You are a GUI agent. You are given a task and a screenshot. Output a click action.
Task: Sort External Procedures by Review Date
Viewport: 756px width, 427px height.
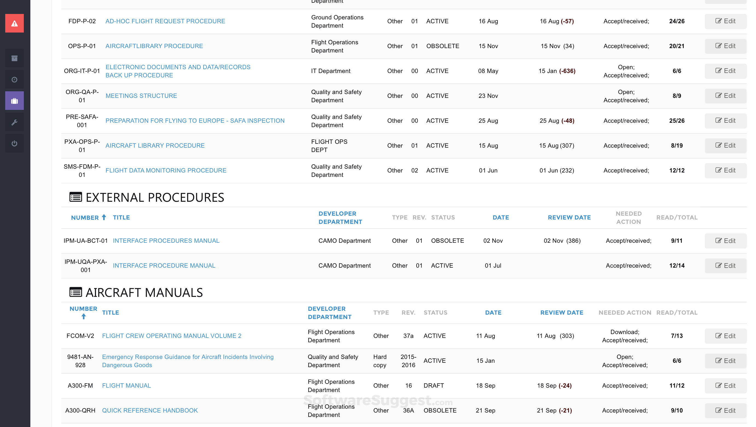point(569,217)
